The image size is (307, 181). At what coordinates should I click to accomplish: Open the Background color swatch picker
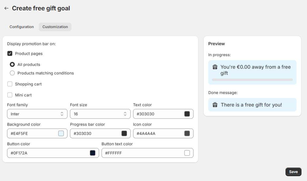click(x=61, y=134)
